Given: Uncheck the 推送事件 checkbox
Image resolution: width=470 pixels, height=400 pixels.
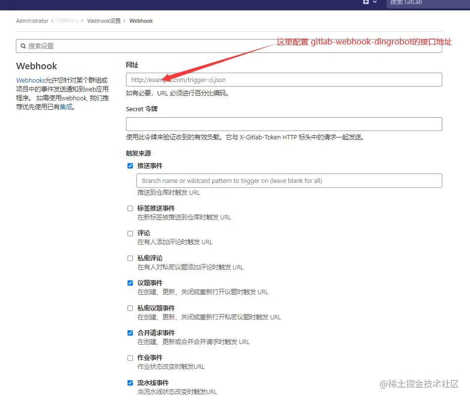Looking at the screenshot, I should (130, 166).
